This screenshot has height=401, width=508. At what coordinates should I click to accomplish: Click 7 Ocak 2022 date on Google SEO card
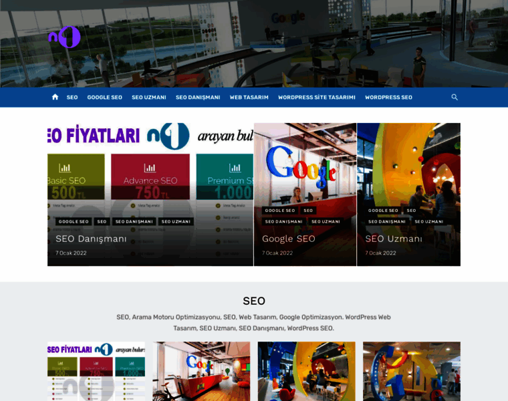(x=277, y=253)
